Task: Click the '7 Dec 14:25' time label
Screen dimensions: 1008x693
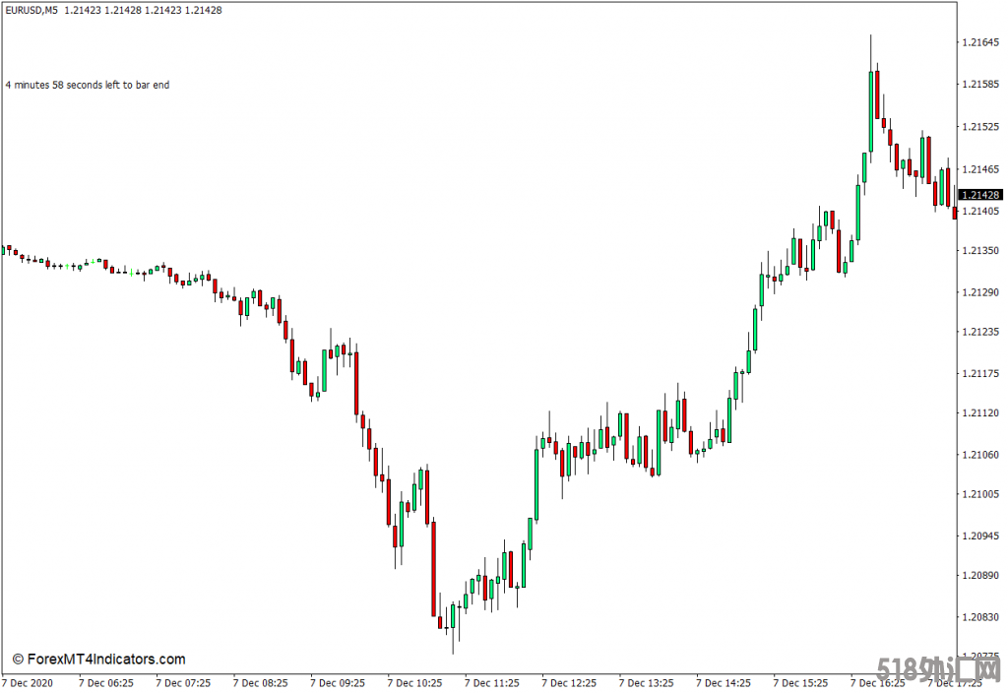Action: click(724, 683)
